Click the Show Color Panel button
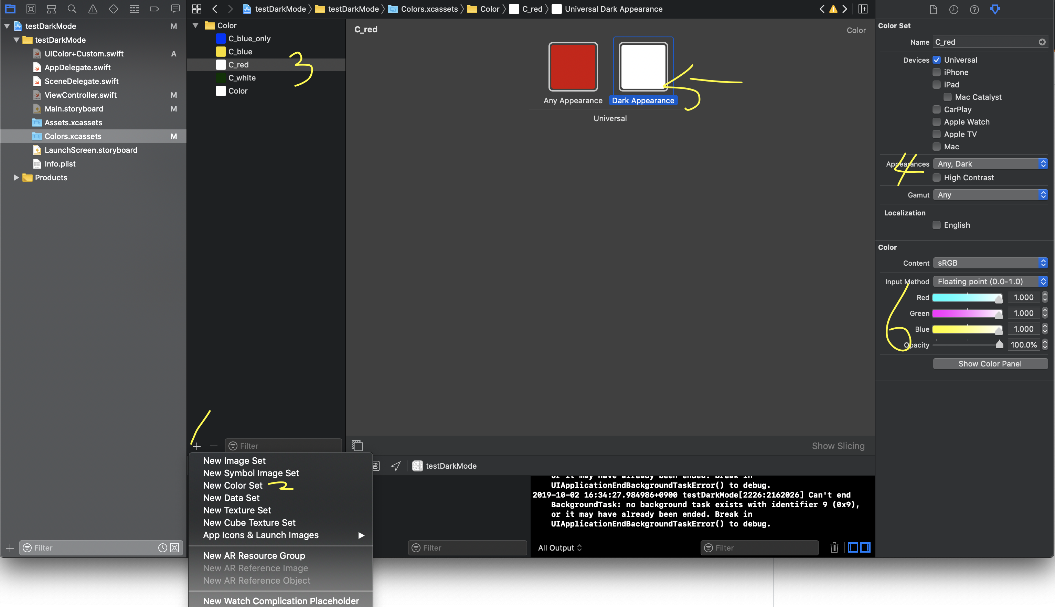This screenshot has width=1055, height=607. 990,363
